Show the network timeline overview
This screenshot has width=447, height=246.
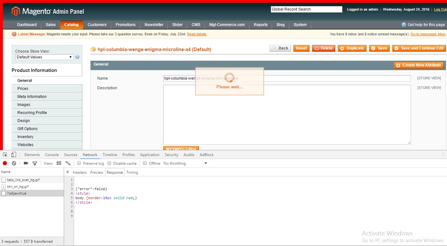(68, 163)
